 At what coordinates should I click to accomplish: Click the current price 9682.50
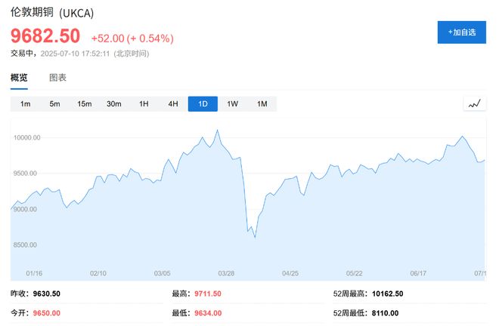45,36
